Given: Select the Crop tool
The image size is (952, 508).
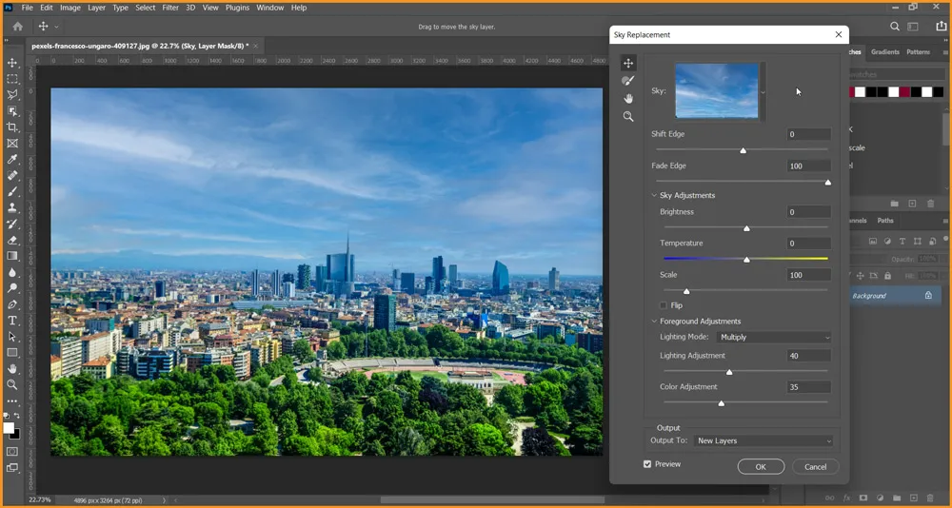Looking at the screenshot, I should click(x=12, y=127).
